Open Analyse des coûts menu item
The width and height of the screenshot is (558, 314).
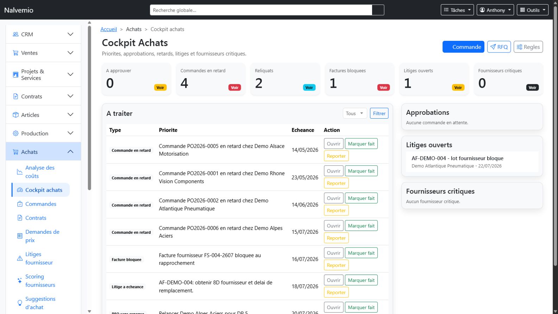pyautogui.click(x=41, y=172)
